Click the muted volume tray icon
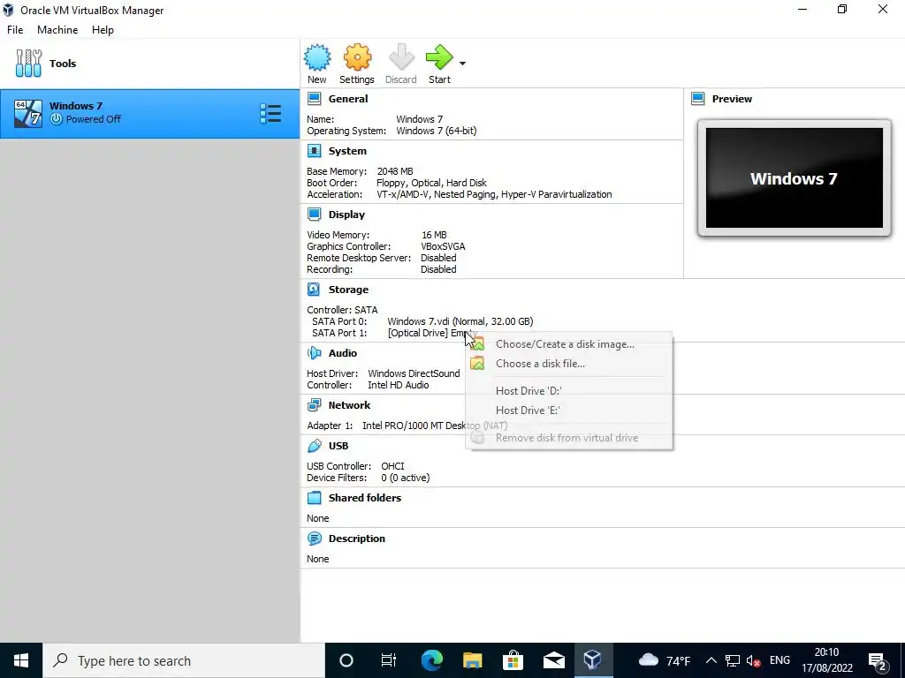Image resolution: width=905 pixels, height=678 pixels. [753, 660]
